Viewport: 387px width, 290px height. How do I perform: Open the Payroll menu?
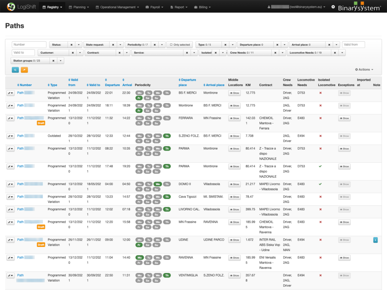(x=154, y=7)
